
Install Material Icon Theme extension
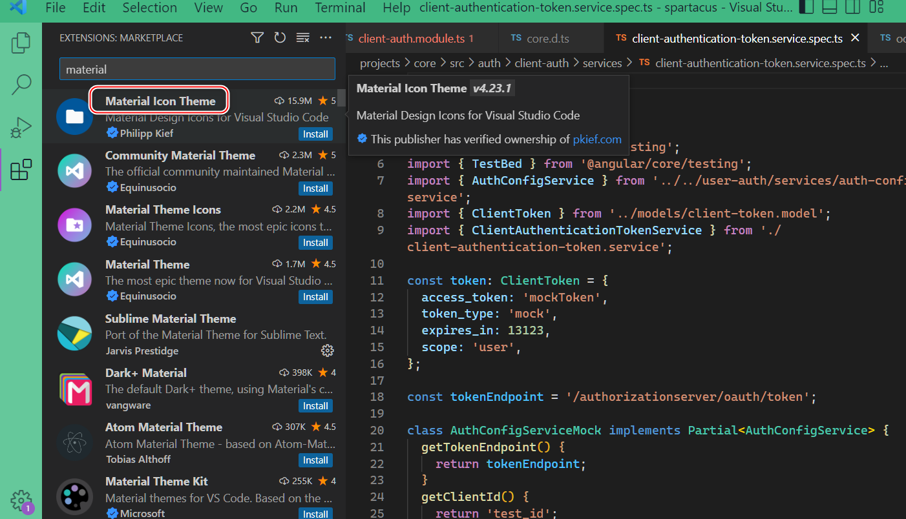[x=315, y=134]
